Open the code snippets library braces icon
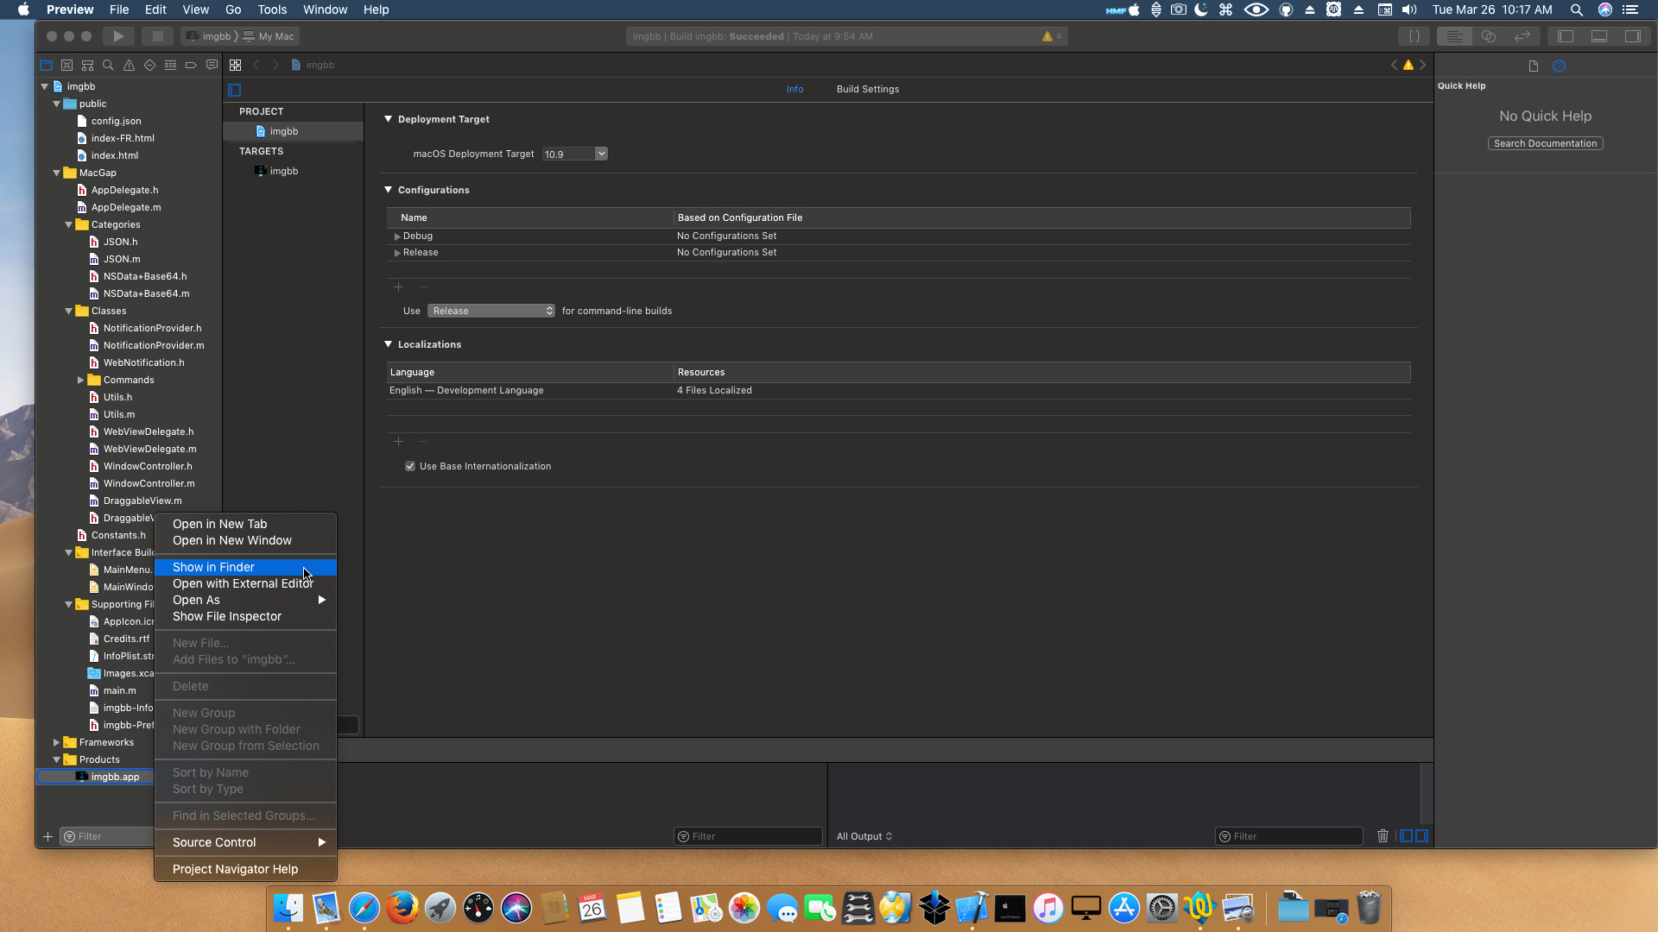The width and height of the screenshot is (1658, 932). 1414,36
